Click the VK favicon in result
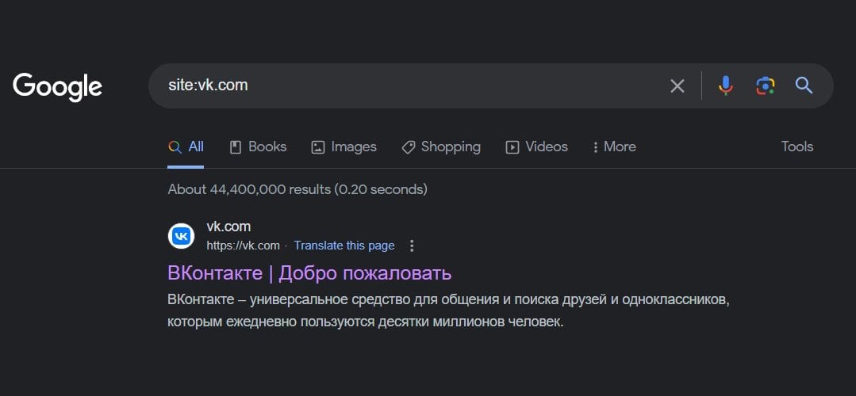This screenshot has height=396, width=856. click(181, 236)
